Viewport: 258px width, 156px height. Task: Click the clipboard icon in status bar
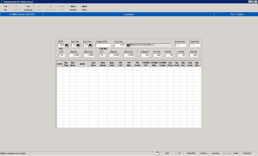[x=157, y=153]
